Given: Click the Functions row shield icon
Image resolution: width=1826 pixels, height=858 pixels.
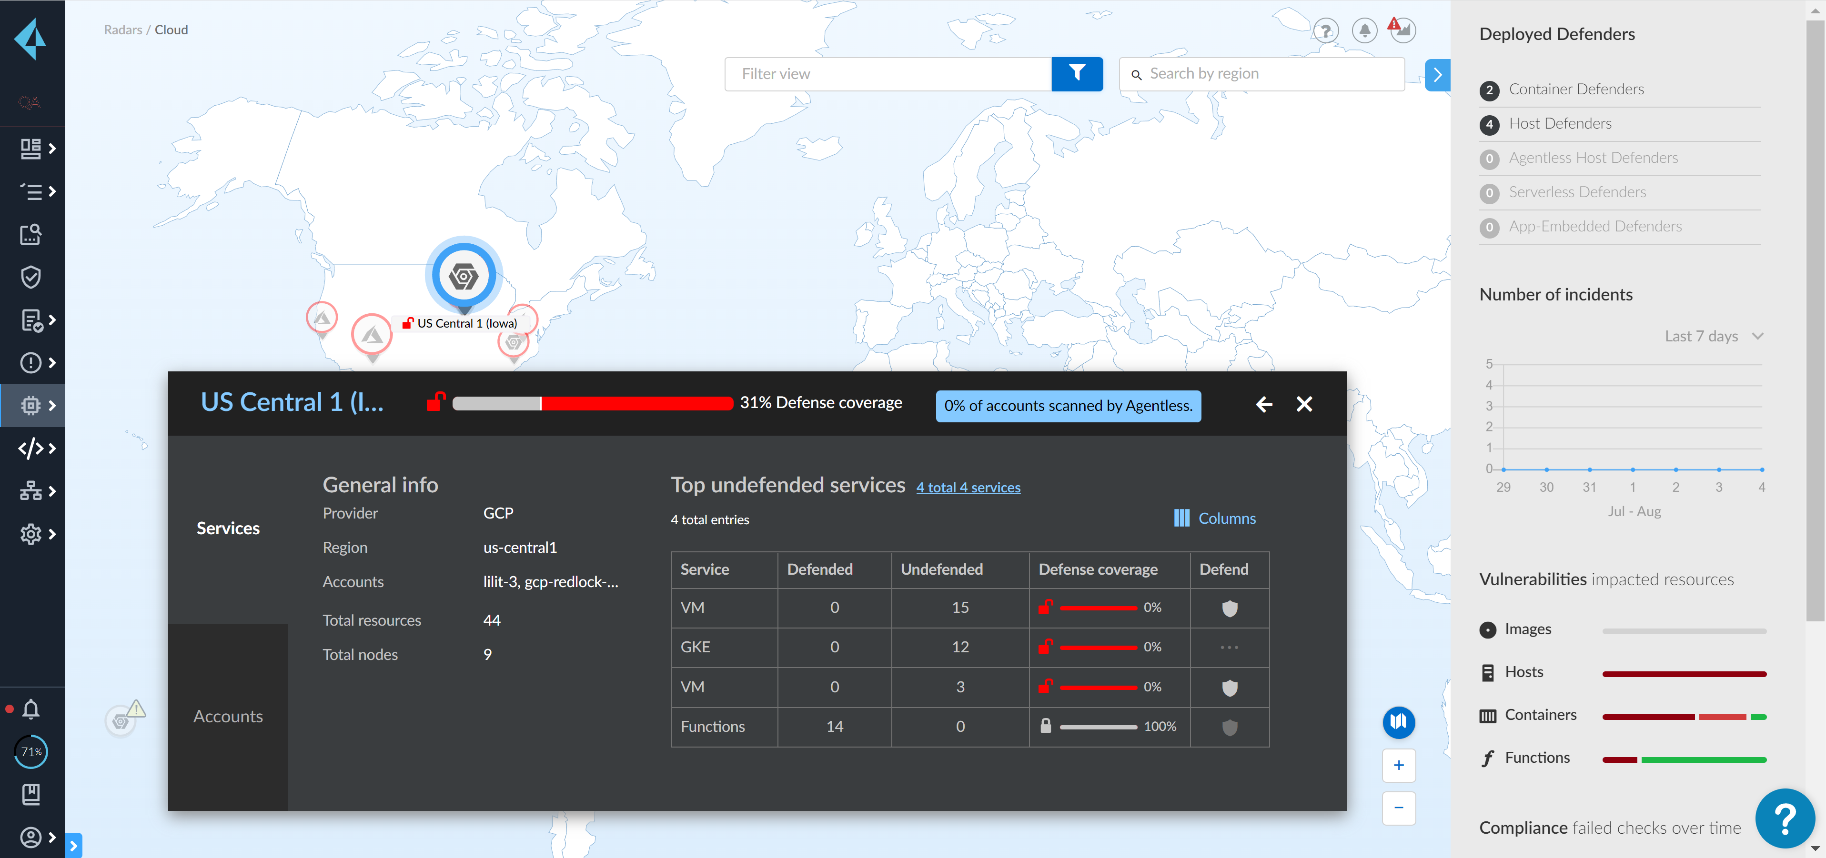Looking at the screenshot, I should (1230, 727).
